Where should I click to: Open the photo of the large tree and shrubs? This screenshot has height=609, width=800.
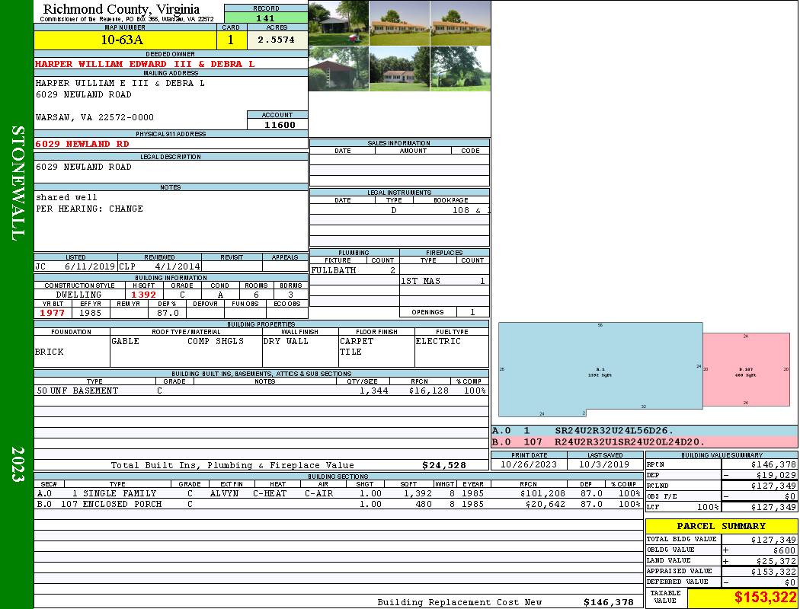pyautogui.click(x=460, y=69)
